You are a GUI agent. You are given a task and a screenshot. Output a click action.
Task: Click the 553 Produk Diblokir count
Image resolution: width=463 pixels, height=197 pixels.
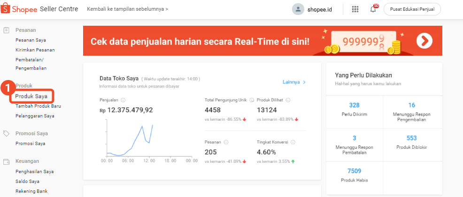(x=412, y=138)
